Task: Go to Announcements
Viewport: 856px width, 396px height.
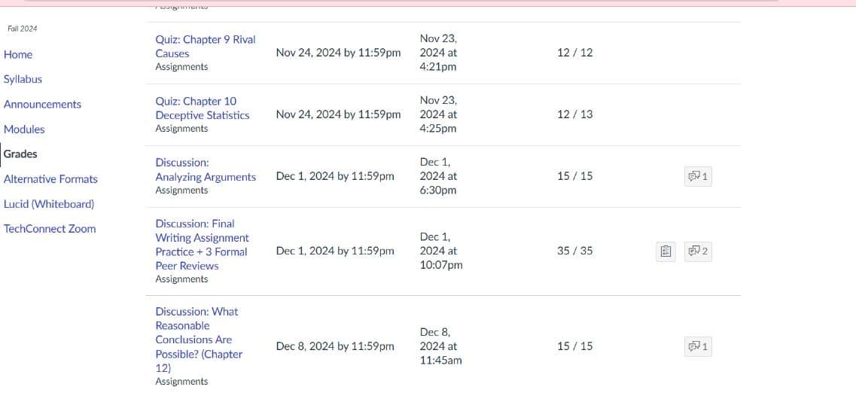Action: (x=43, y=105)
